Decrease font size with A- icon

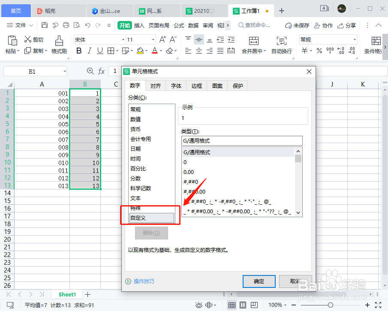173,39
